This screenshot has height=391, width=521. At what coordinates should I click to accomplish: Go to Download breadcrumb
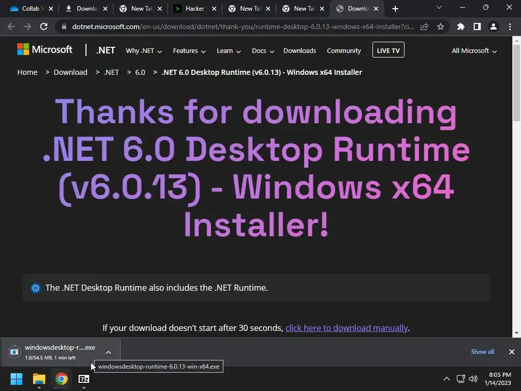click(70, 72)
